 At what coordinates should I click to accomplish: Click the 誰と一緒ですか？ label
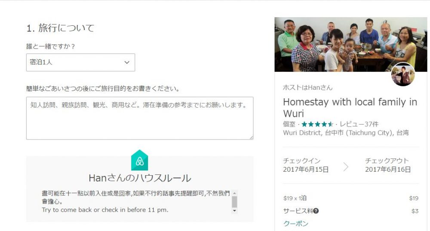(x=51, y=46)
